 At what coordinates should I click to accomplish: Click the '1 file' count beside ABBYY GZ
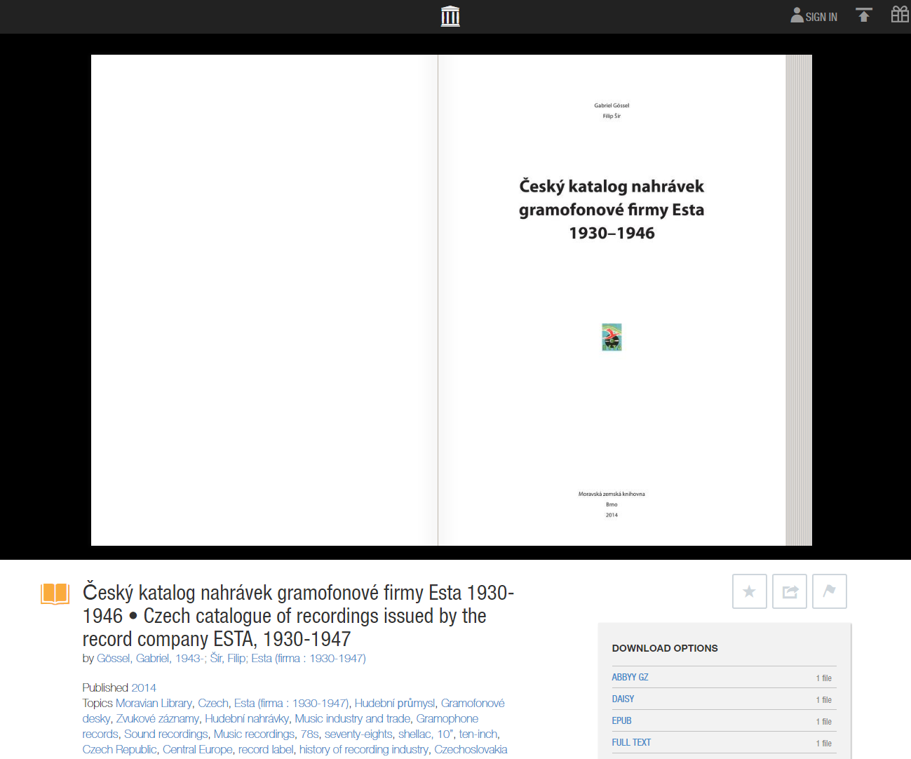(x=823, y=678)
